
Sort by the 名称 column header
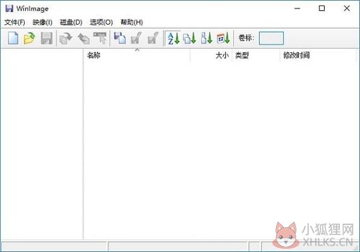tap(137, 55)
